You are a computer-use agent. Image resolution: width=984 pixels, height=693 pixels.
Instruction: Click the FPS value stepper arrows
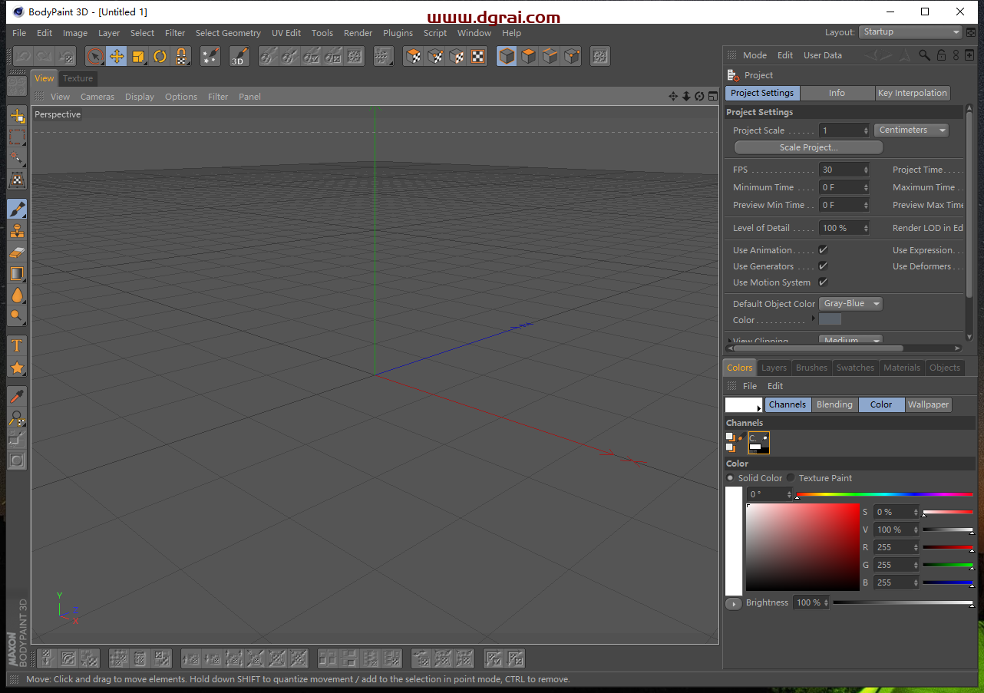click(x=866, y=170)
